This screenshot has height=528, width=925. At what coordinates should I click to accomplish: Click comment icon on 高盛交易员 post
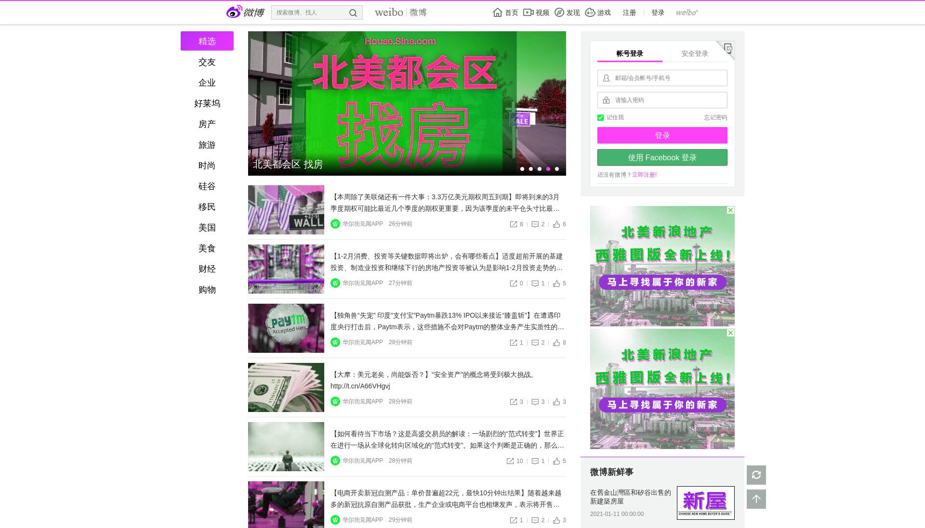[x=535, y=461]
